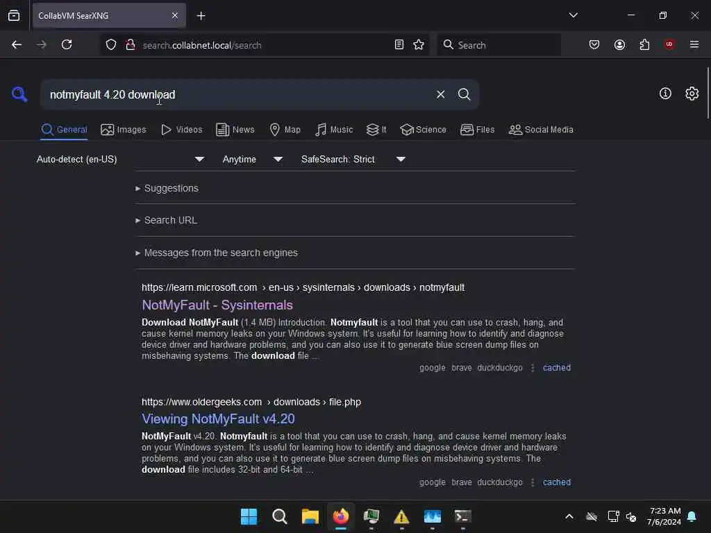Switch to Images category
Viewport: 711px width, 533px height.
tap(124, 130)
